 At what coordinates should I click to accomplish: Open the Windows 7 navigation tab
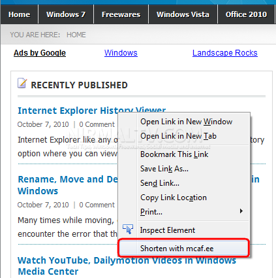tap(66, 14)
